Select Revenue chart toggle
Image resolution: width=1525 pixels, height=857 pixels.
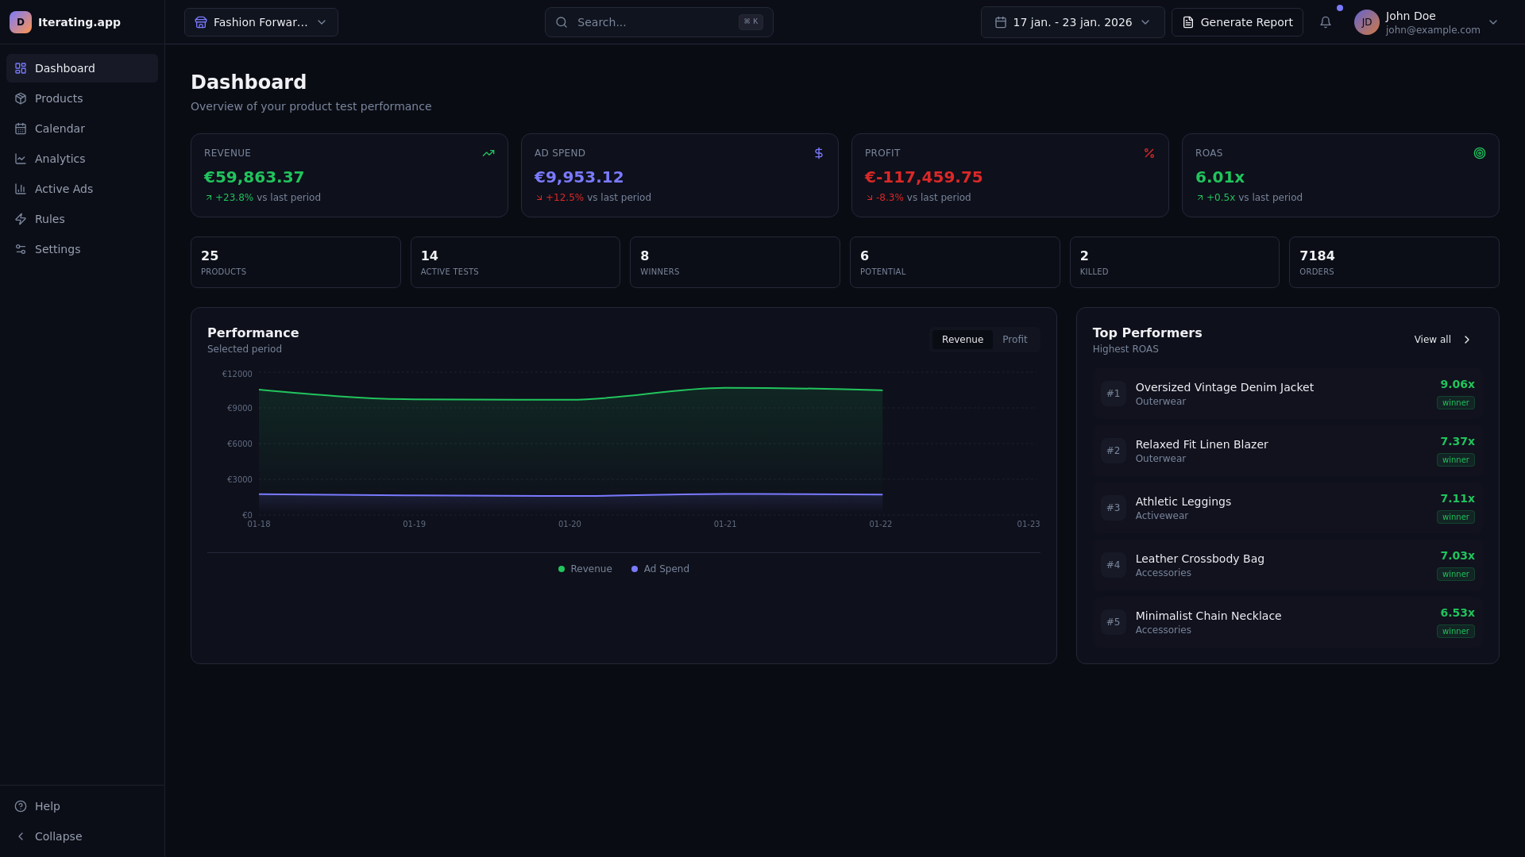(x=962, y=340)
